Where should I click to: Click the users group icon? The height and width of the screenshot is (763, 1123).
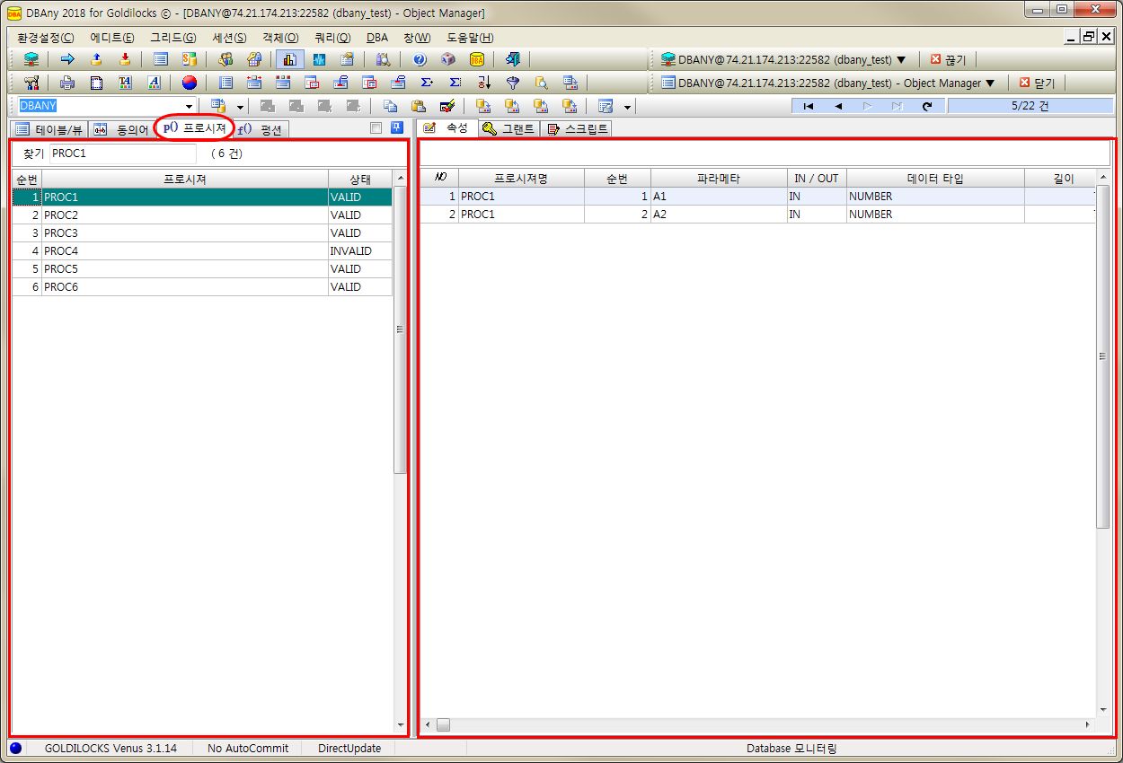pyautogui.click(x=225, y=59)
